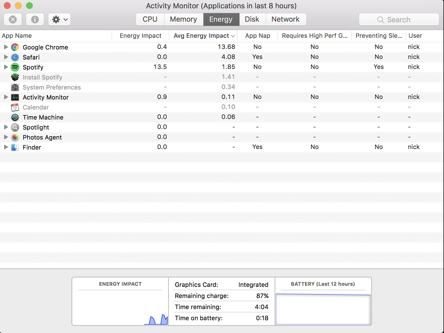
Task: Click the Graphics Card Integrated value
Action: tap(253, 285)
